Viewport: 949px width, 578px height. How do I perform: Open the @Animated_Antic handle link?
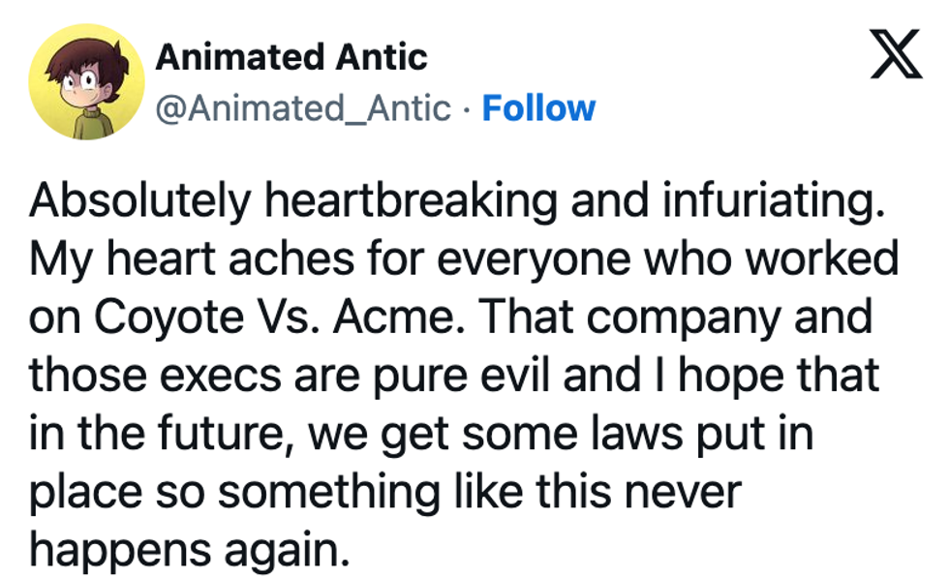coord(303,107)
